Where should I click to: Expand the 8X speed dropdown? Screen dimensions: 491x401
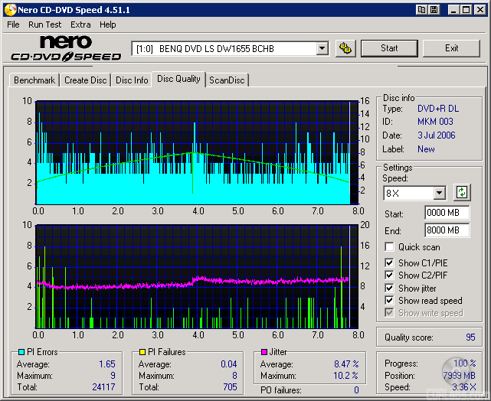point(438,194)
